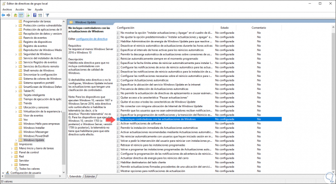Screen dimensions: 336x184
Task: Expand the Servicio Registro de eventos node
Action: tap(16, 62)
